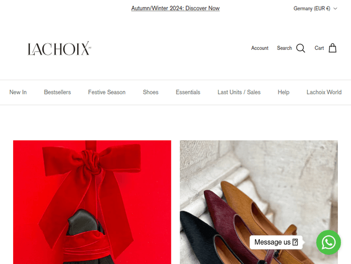Open the Autumn/Winter 2024: Discover Now link
Image resolution: width=351 pixels, height=264 pixels.
[175, 8]
